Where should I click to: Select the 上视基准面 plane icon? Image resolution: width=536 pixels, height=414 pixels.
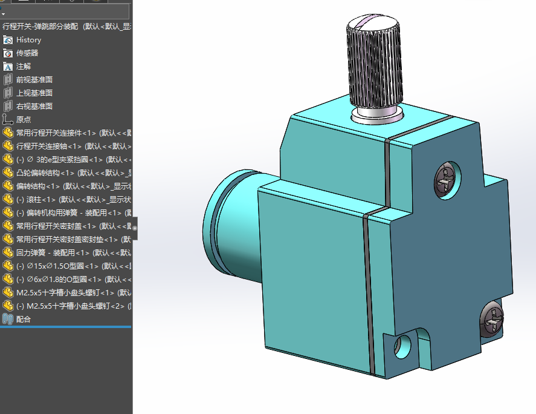coord(7,93)
